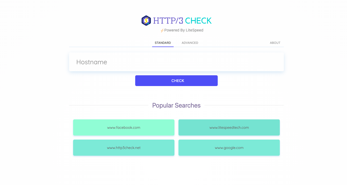Click the small bolt icon beside Powered By LiteSpeed
Viewport: 347px width, 185px height.
pos(162,30)
